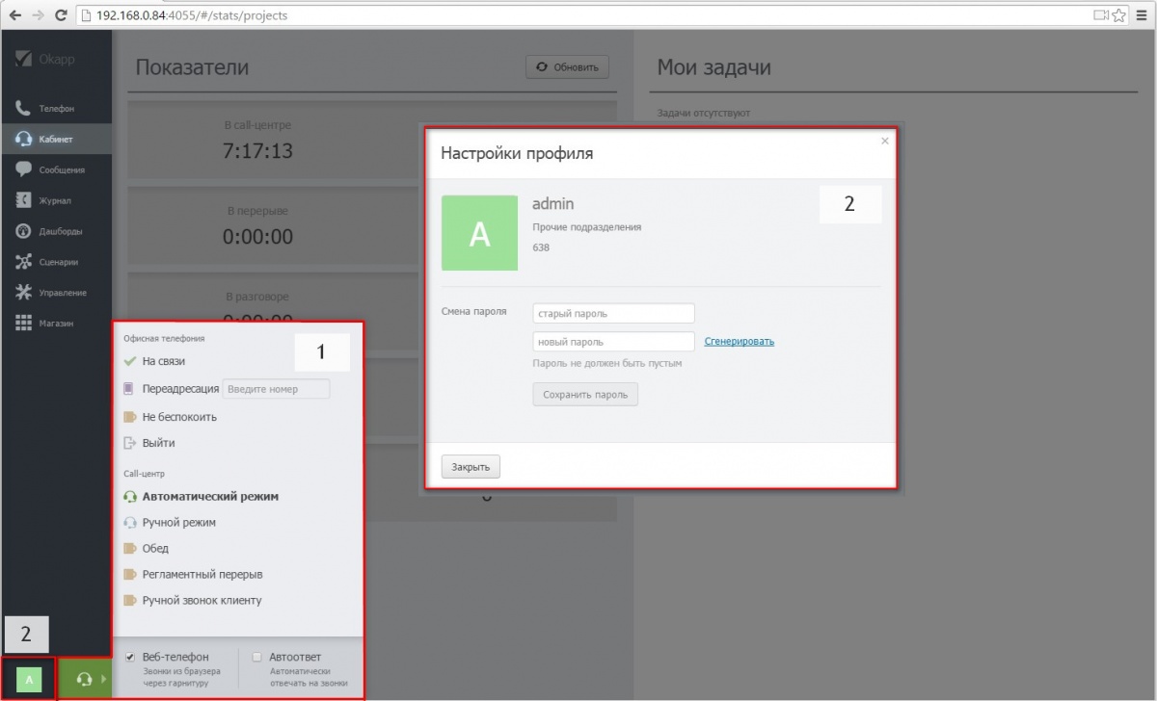Toggle the Автоответ checkbox
This screenshot has height=701, width=1157.
256,657
